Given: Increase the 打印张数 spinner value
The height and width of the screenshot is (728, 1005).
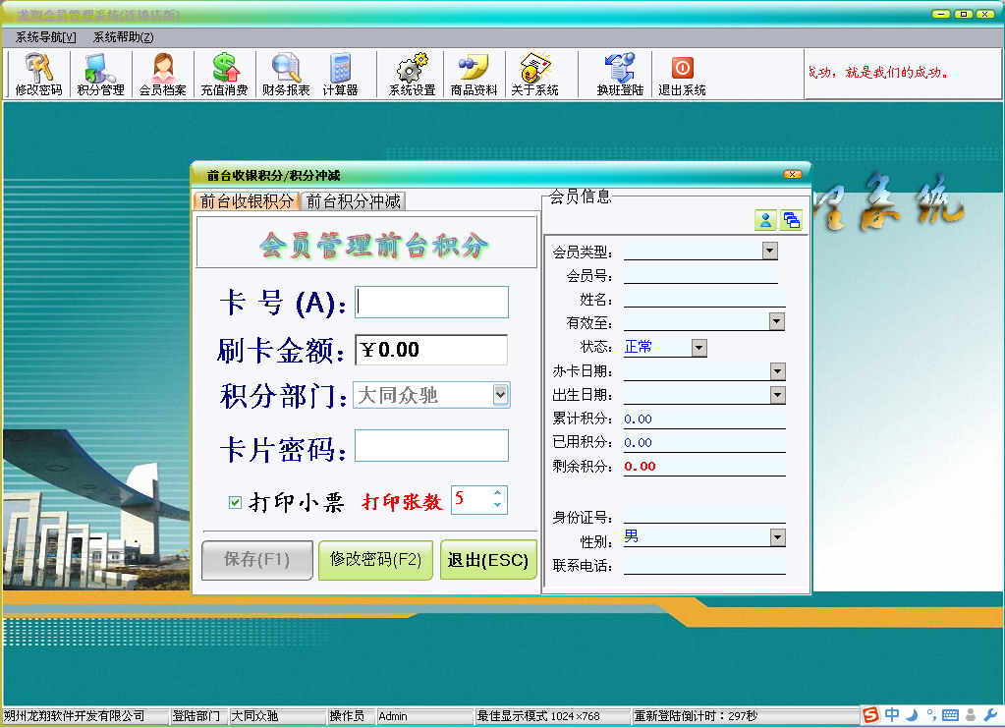Looking at the screenshot, I should click(x=497, y=493).
